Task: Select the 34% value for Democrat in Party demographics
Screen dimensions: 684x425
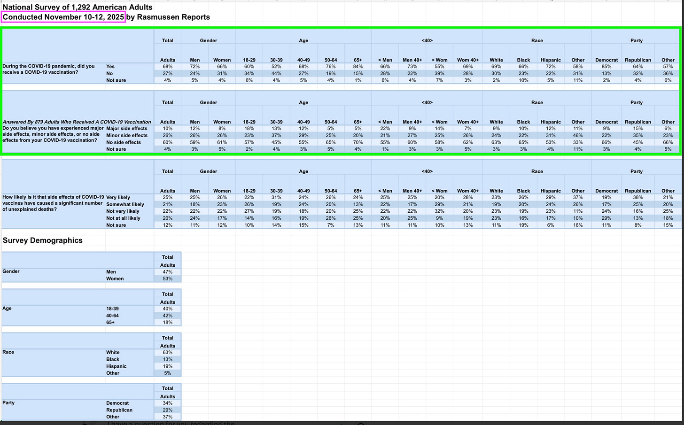Action: click(x=168, y=403)
